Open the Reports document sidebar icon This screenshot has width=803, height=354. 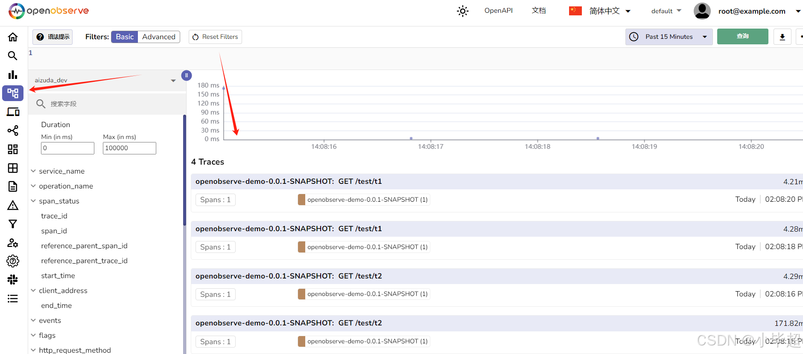[x=13, y=186]
